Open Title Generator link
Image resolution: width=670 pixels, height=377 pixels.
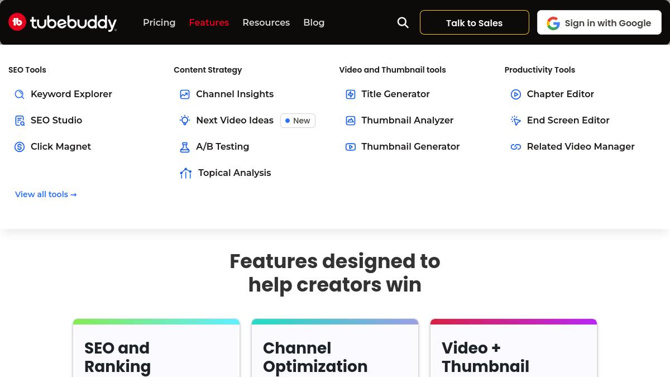tap(395, 94)
